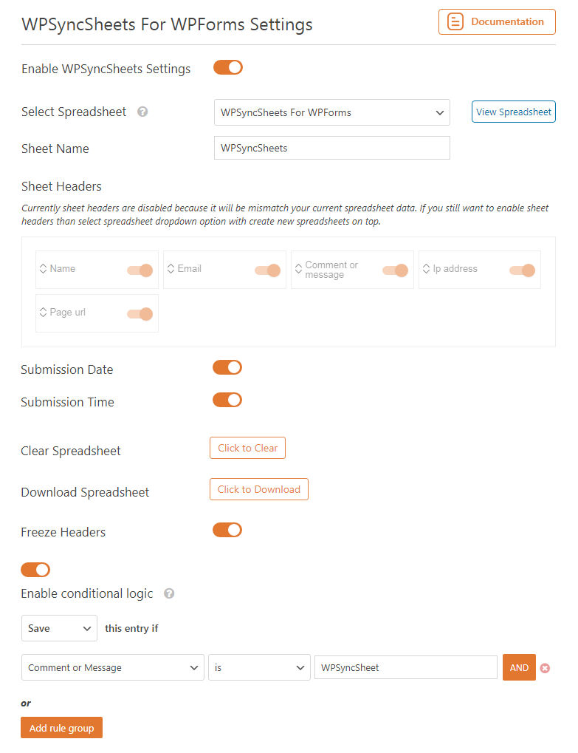
Task: Open the 'is' operator dropdown
Action: (260, 667)
